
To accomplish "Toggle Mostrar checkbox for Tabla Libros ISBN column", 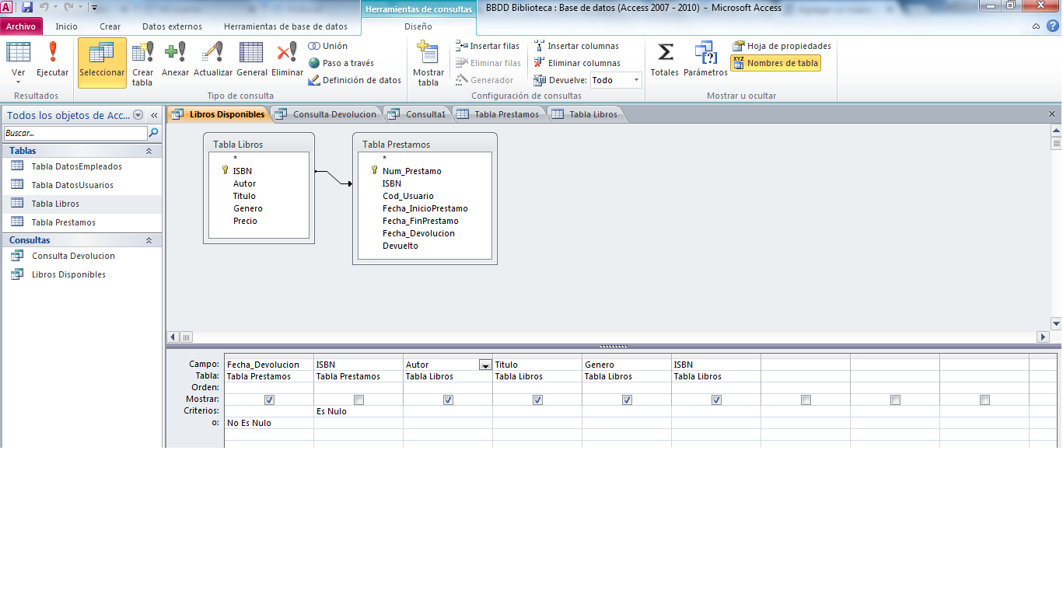I will click(x=716, y=400).
